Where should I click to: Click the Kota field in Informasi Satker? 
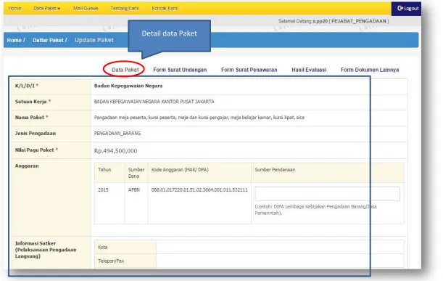tap(280, 247)
